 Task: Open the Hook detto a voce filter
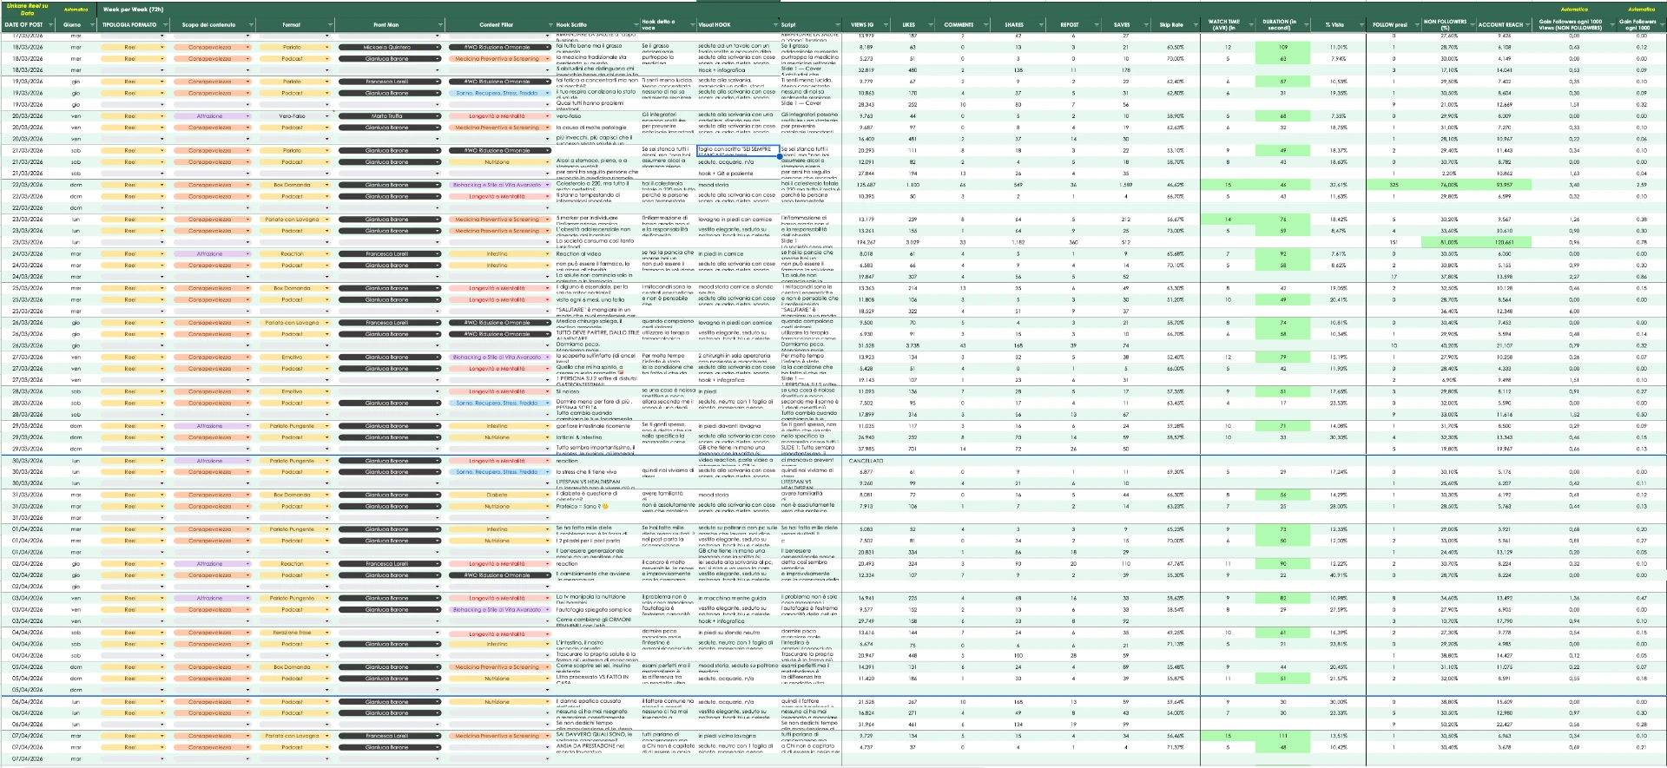691,25
